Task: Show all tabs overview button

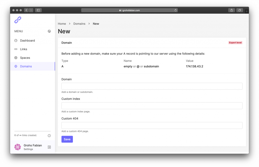Action: (x=240, y=10)
